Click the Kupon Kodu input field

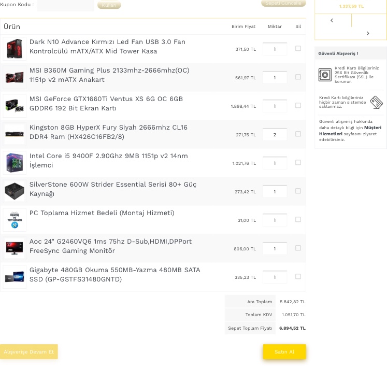pos(66,5)
